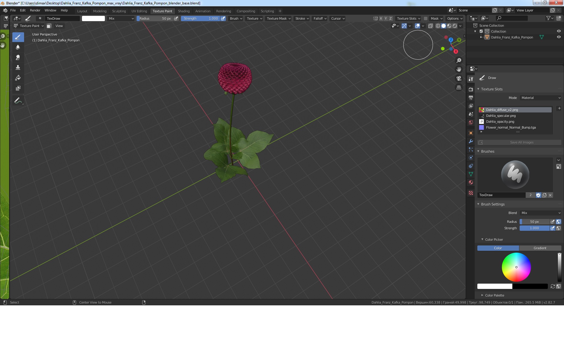564x340 pixels.
Task: Open the File menu
Action: pos(13,10)
